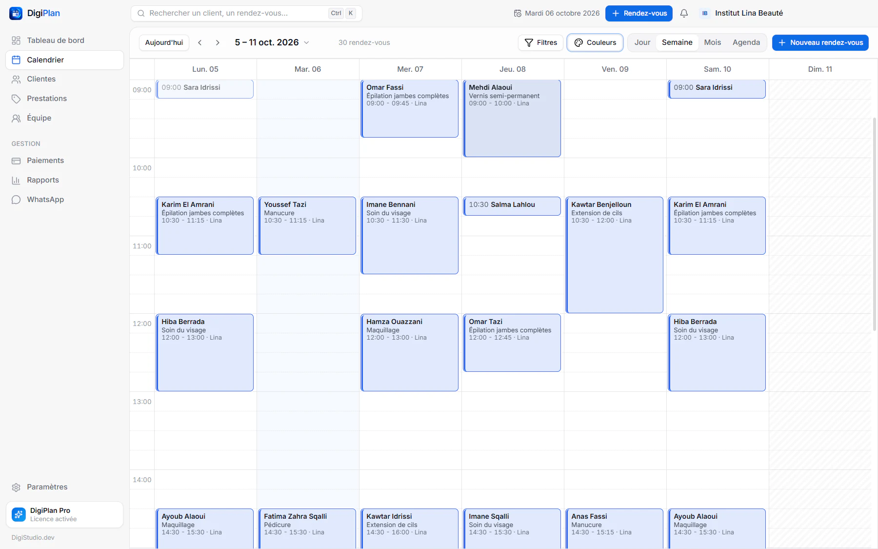Open Monday 09:00 Sara Idrissi appointment

[205, 89]
